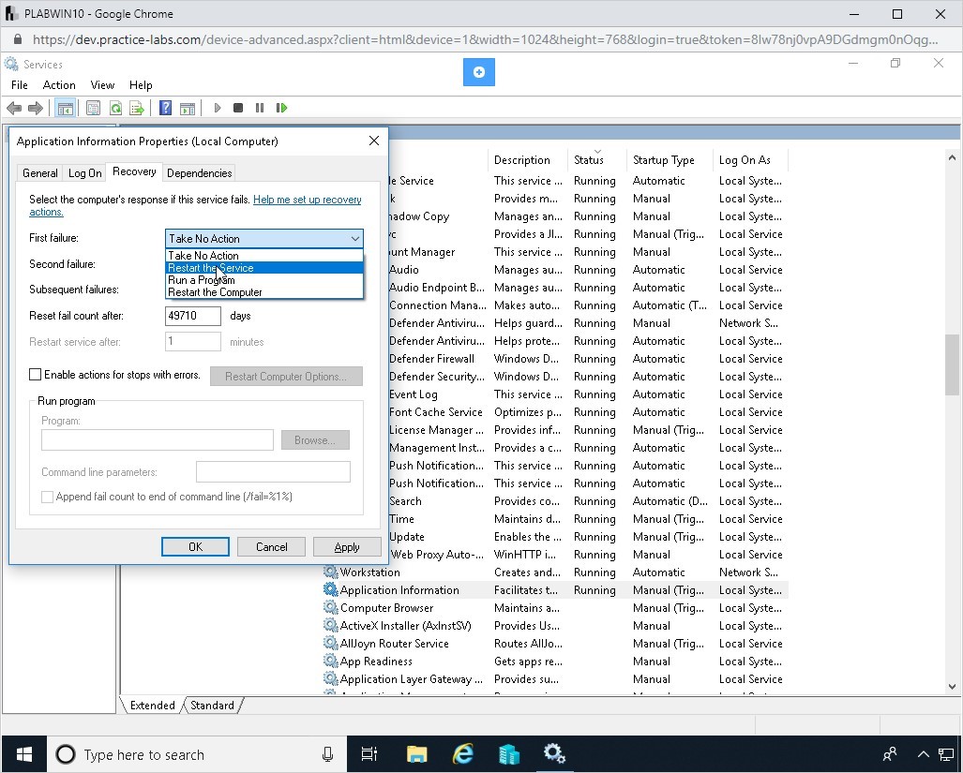This screenshot has width=963, height=773.
Task: Launch Internet Explorer from the taskbar
Action: [462, 754]
